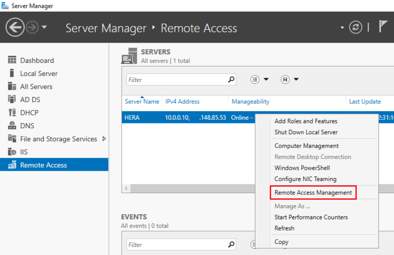Open the Dashboard from the sidebar

point(37,60)
